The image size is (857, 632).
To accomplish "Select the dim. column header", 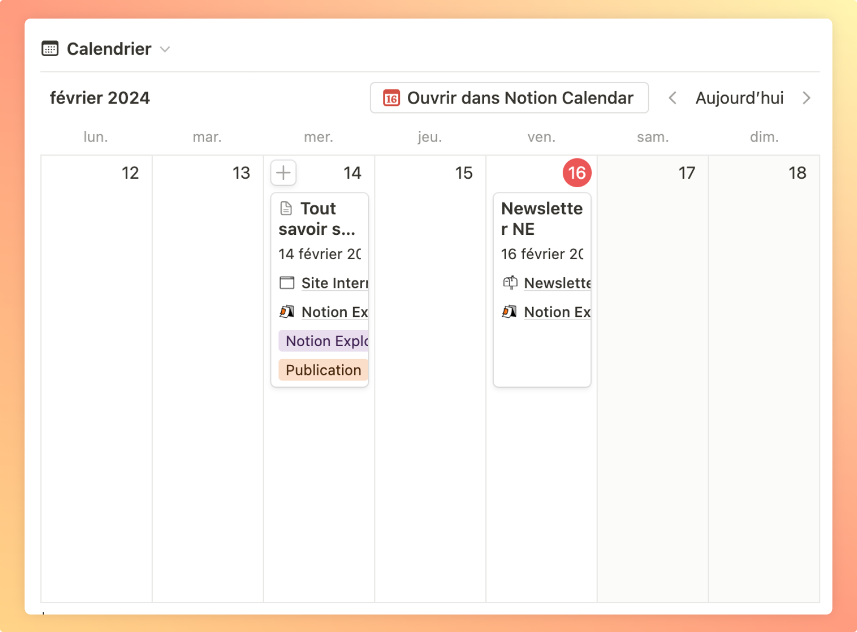I will point(764,137).
